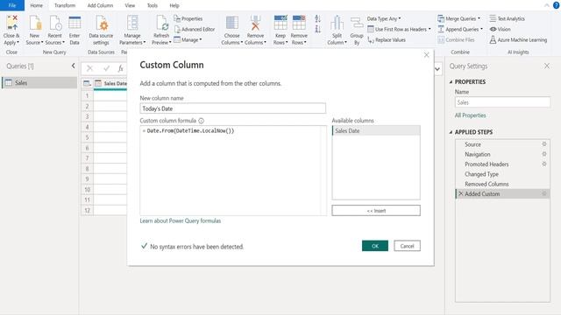
Task: Open New Source icon in ribbon
Action: 35,24
